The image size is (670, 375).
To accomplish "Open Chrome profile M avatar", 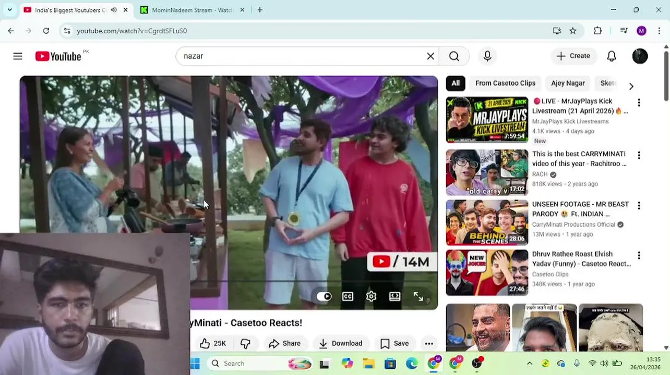I will 641,31.
